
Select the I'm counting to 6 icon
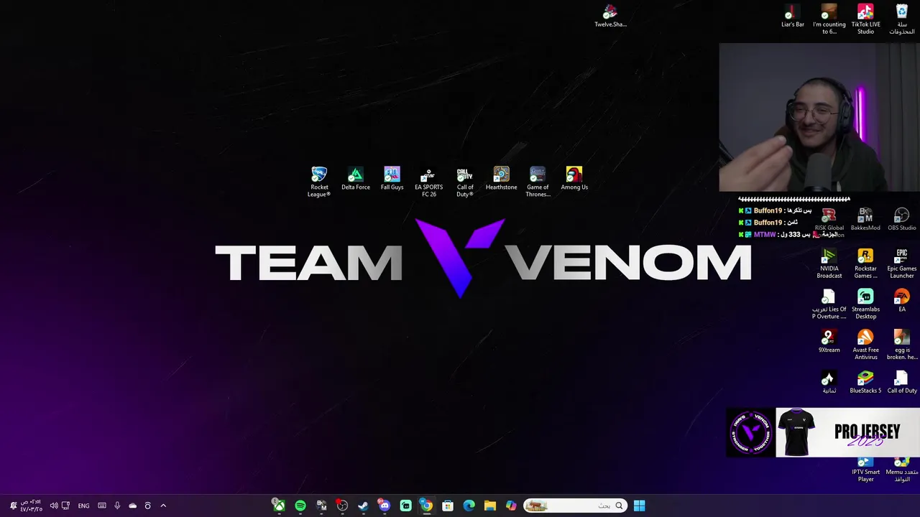tap(829, 19)
